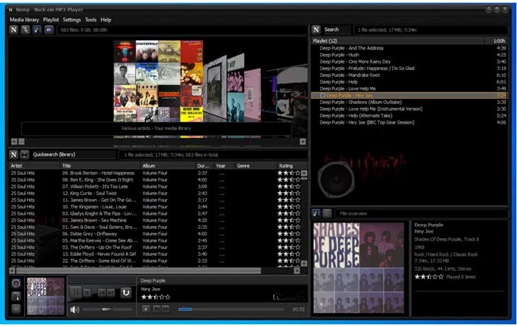
Task: Toggle the repeat mode button
Action: click(x=126, y=292)
